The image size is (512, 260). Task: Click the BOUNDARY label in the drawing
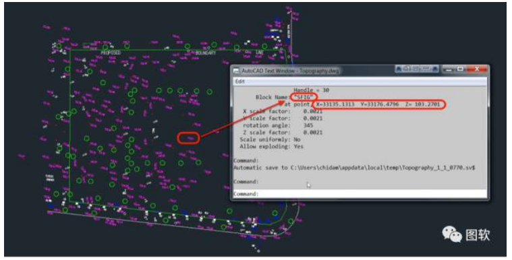[205, 53]
